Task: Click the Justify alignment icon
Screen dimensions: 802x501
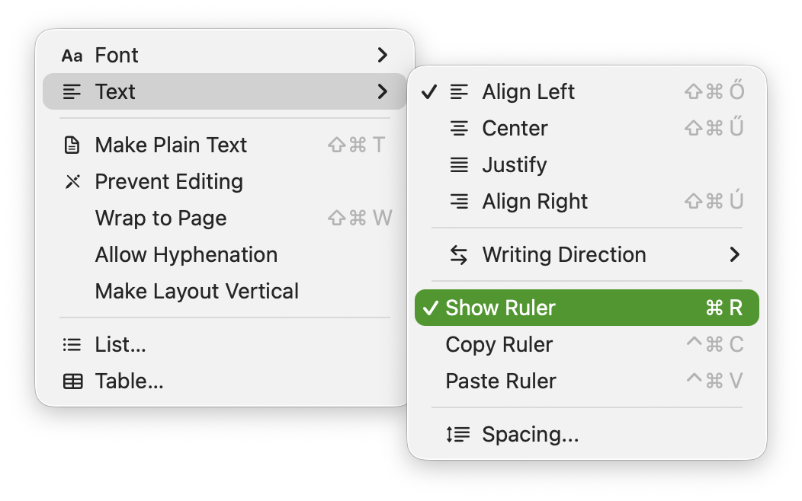Action: pyautogui.click(x=459, y=165)
